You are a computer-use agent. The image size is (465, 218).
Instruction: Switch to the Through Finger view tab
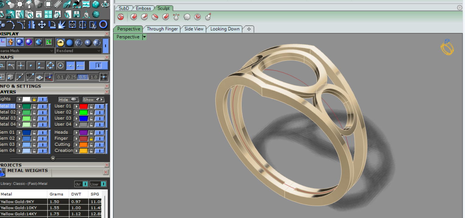coord(162,29)
